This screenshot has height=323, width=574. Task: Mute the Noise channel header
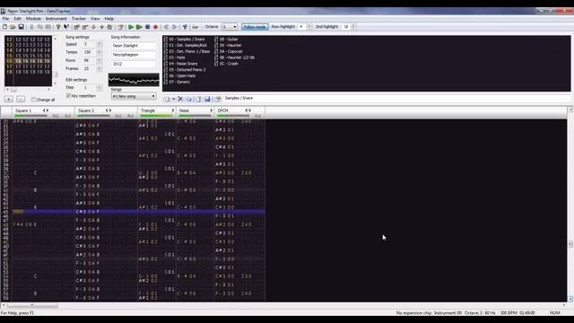pos(184,110)
